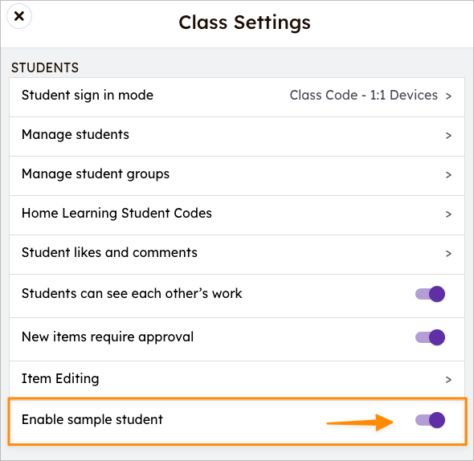
Task: Click the Class Code - 1:1 Devices value
Action: click(363, 96)
